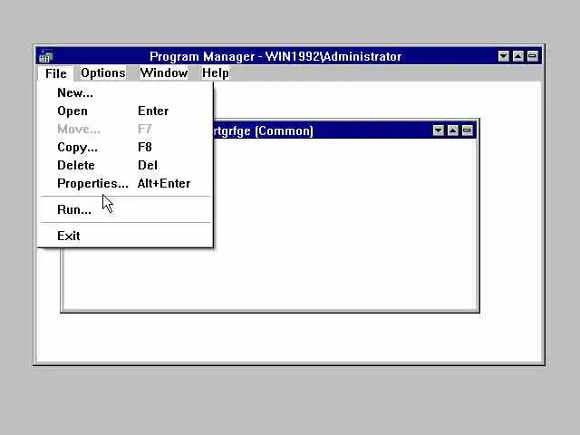Viewport: 580px width, 435px height.
Task: Click the grayed-out Move... entry
Action: pyautogui.click(x=125, y=129)
